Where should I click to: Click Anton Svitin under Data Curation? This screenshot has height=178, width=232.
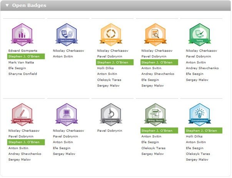click(x=62, y=57)
